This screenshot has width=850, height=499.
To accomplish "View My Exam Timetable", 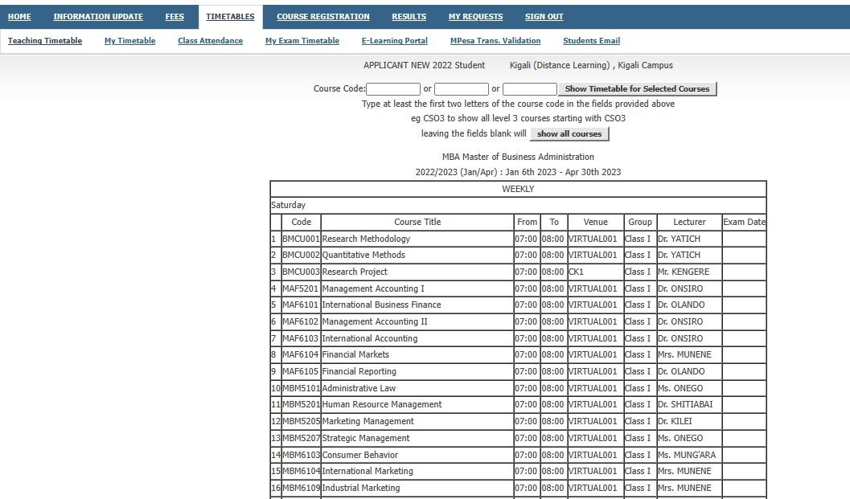I will [302, 41].
